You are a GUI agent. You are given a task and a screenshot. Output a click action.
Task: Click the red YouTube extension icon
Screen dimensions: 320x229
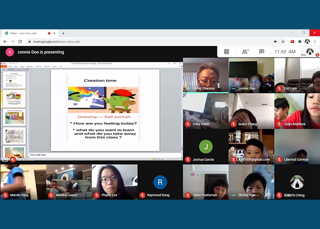pyautogui.click(x=292, y=42)
